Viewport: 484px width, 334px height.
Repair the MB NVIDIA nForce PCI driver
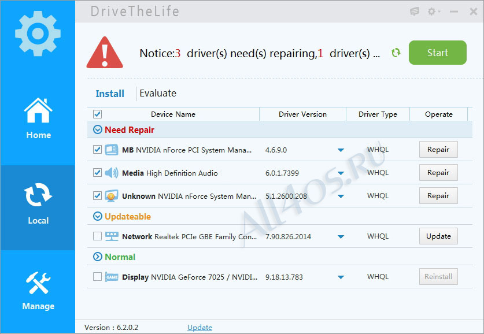click(438, 150)
